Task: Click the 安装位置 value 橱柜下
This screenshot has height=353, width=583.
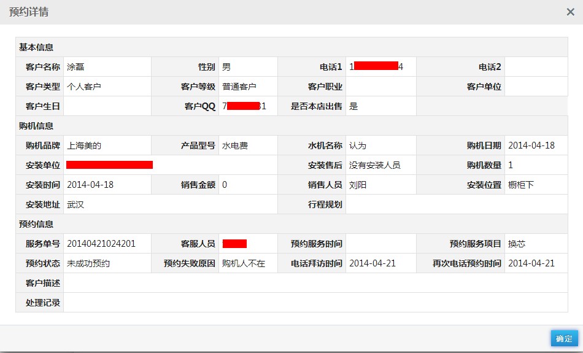Action: [x=520, y=185]
